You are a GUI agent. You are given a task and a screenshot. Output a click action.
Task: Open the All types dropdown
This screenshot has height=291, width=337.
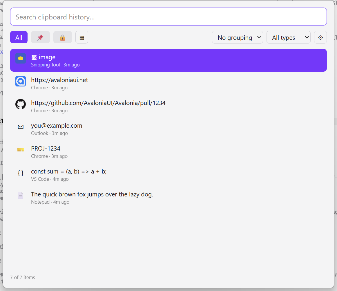289,37
